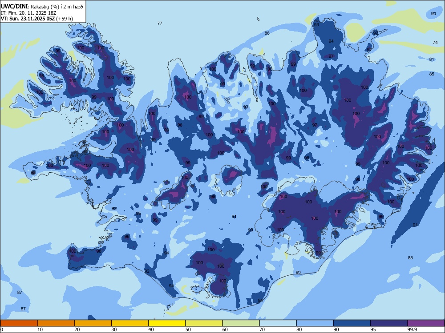Click the '(+59 h)' forecast offset text
This screenshot has width=445, height=333.
click(65, 19)
